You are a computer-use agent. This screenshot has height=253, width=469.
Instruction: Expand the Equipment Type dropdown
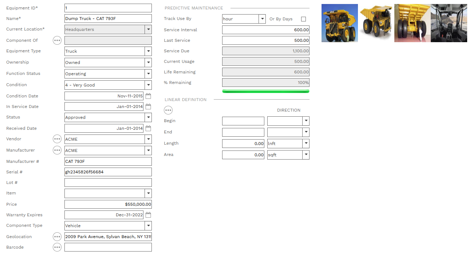[148, 51]
